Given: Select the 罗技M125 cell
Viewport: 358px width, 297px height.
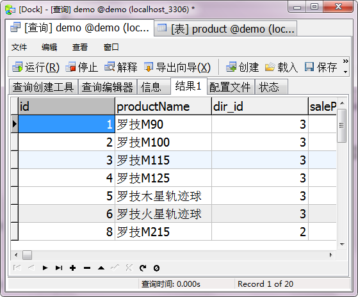Looking at the screenshot, I should (x=163, y=178).
